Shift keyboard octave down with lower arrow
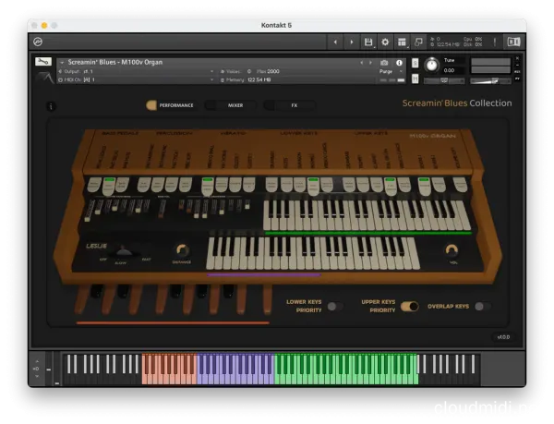This screenshot has height=424, width=554. point(37,376)
